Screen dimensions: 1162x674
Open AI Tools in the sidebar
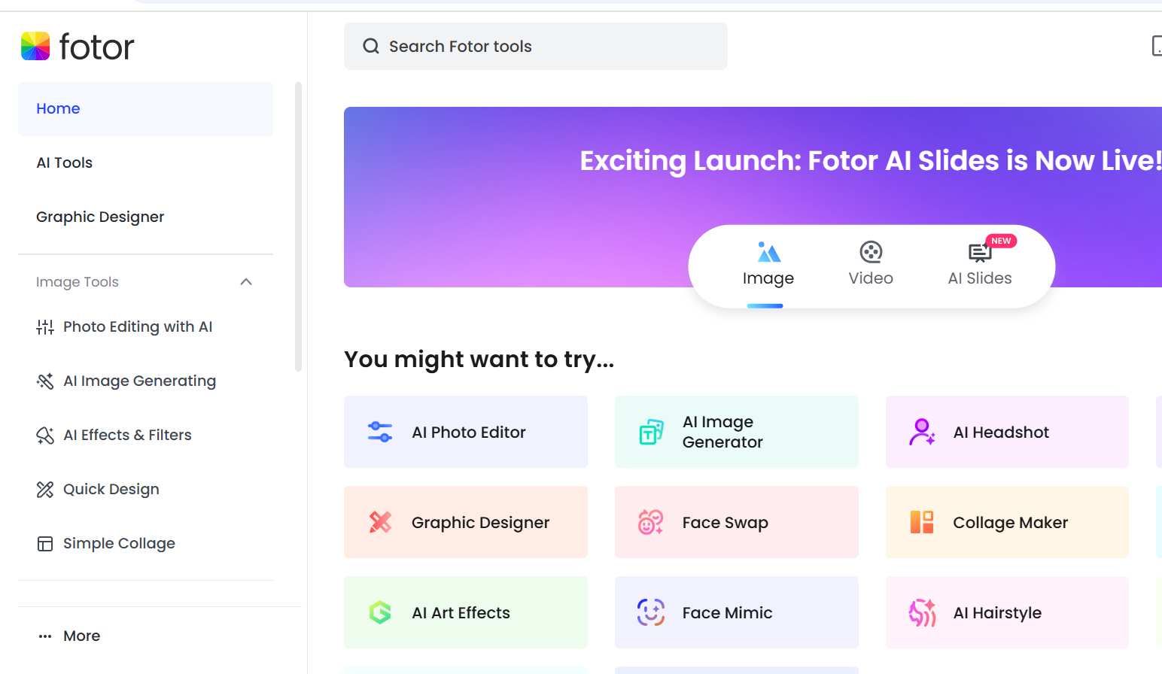click(x=145, y=163)
